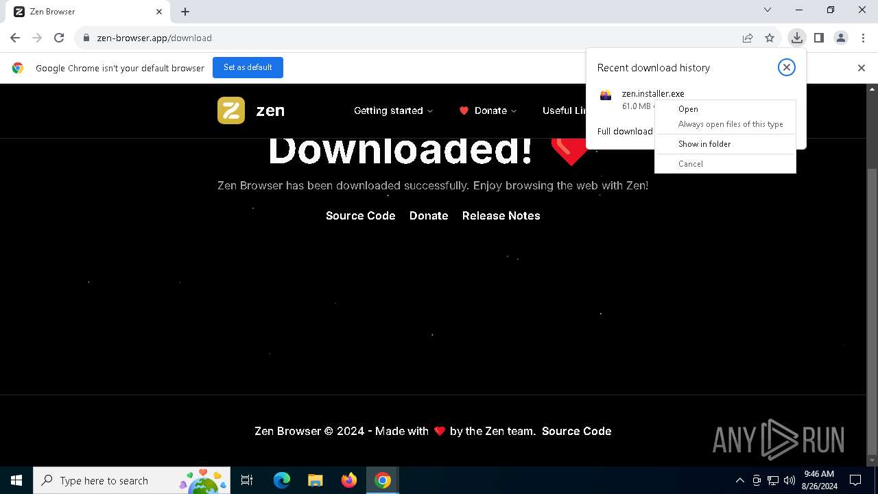Click the address bar URL
The height and width of the screenshot is (494, 878).
click(x=154, y=38)
